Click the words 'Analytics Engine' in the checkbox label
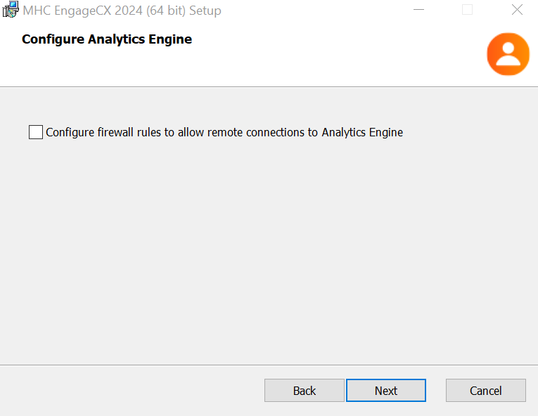The height and width of the screenshot is (416, 538). tap(362, 132)
